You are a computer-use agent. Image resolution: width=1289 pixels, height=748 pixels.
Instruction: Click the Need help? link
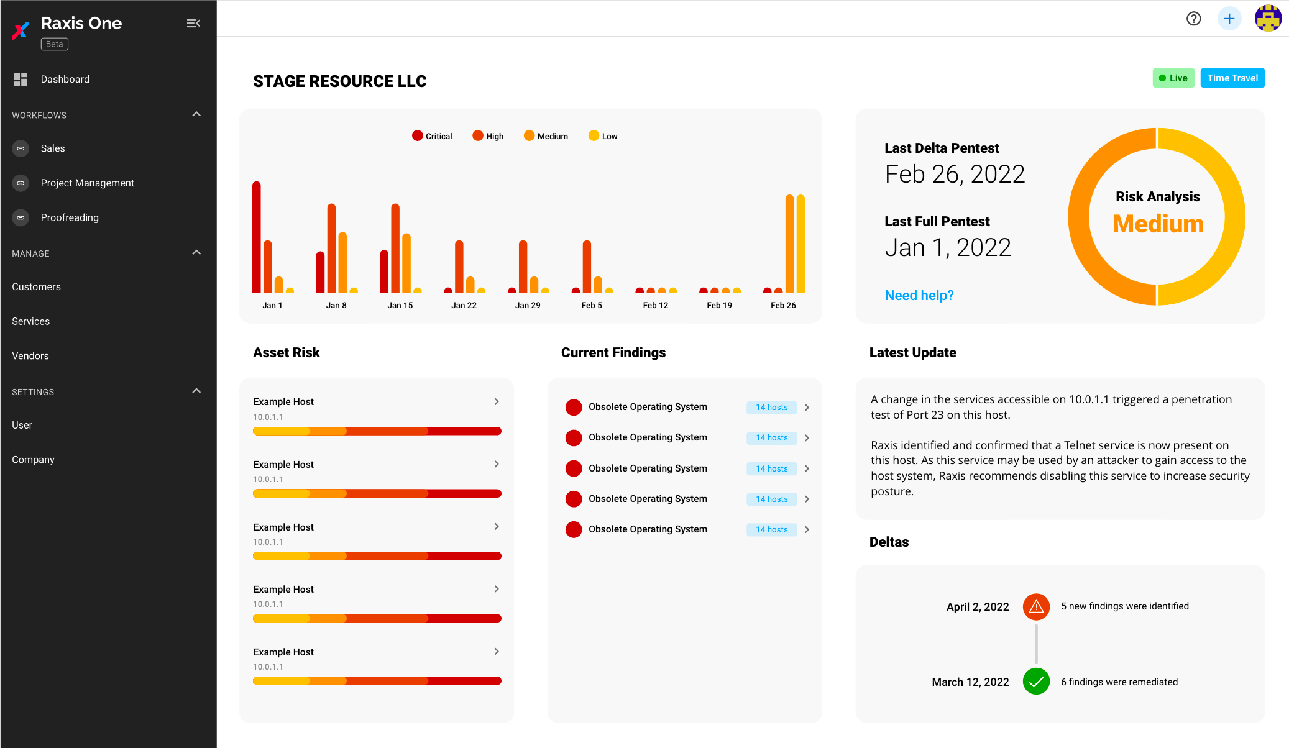pyautogui.click(x=919, y=295)
